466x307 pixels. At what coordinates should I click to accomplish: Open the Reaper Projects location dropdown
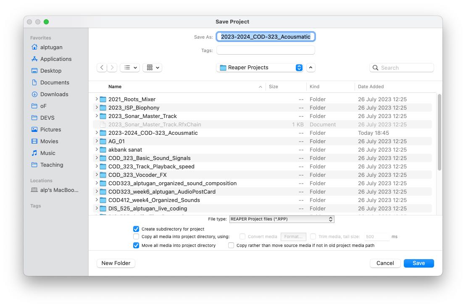[x=261, y=68]
